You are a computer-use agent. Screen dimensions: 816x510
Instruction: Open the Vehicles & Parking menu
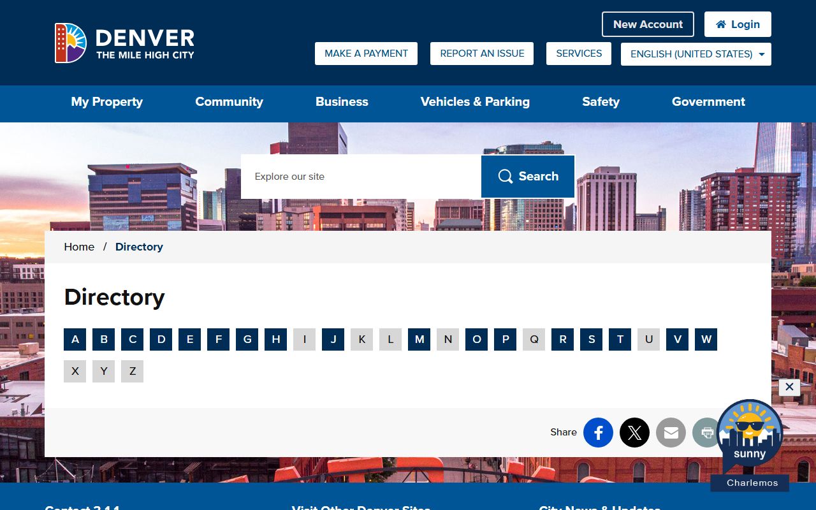point(475,102)
